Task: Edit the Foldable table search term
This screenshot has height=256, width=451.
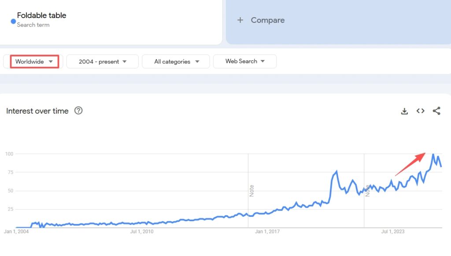Action: click(41, 15)
